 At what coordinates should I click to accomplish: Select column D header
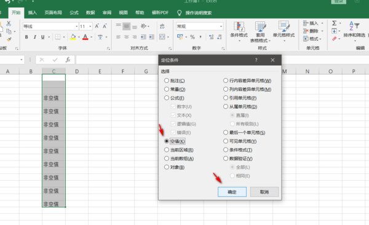77,71
